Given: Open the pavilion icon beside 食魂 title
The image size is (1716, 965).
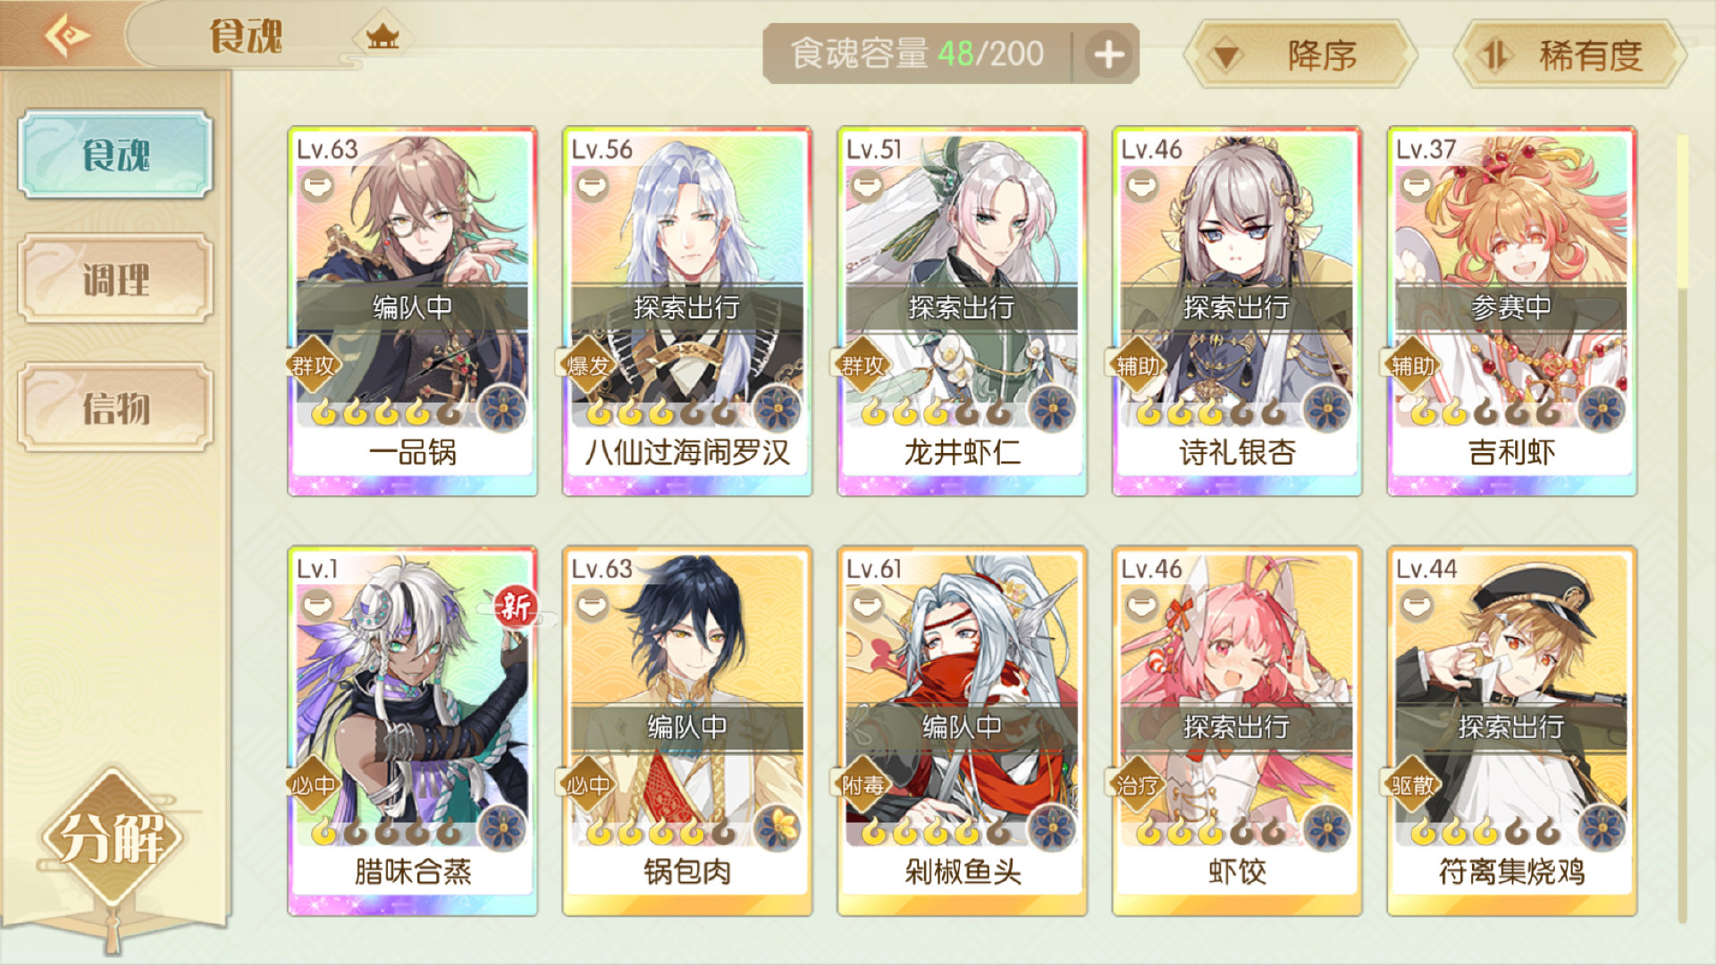Looking at the screenshot, I should coord(383,38).
